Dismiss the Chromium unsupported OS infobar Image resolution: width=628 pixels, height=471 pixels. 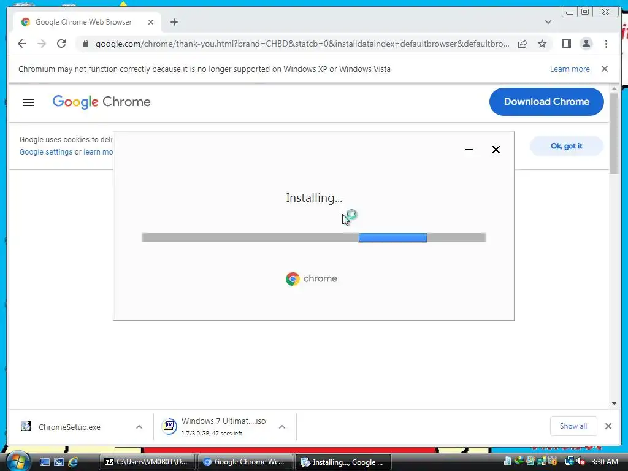[x=605, y=69]
